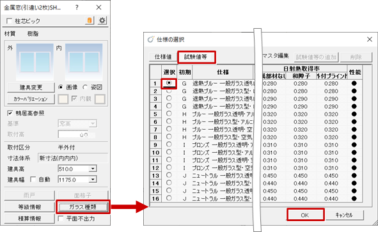Confirm with the OK button
378x232 pixels.
point(305,215)
